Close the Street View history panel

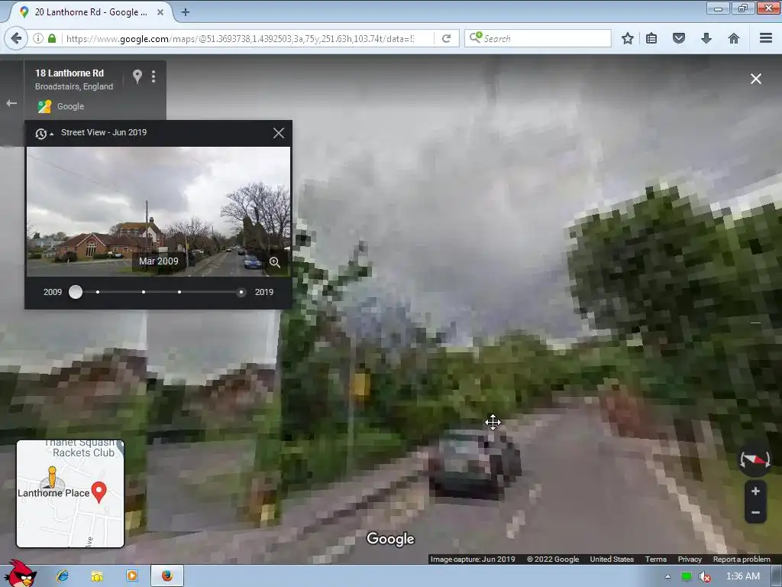tap(279, 133)
